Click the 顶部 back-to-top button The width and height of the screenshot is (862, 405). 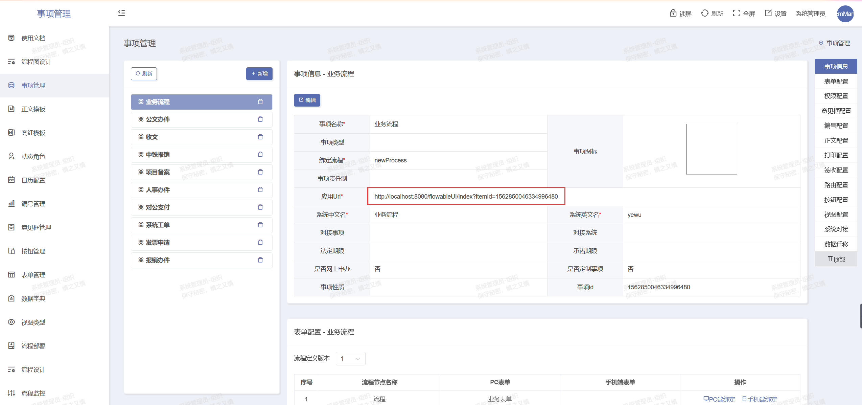tap(836, 259)
